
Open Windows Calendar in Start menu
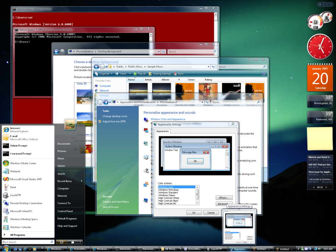[28, 227]
